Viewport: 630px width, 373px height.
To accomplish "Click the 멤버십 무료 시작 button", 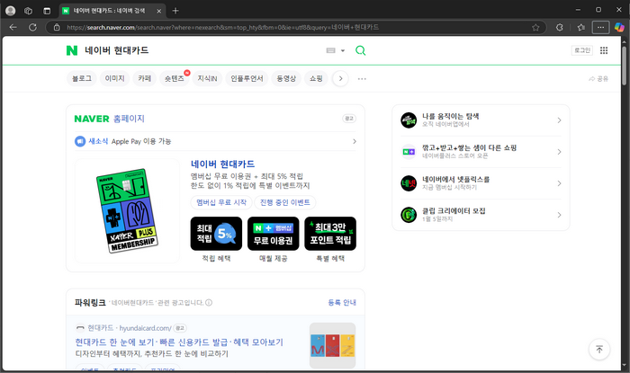I will pyautogui.click(x=221, y=202).
